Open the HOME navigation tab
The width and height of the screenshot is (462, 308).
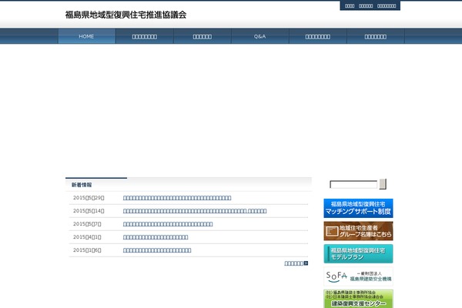(86, 36)
